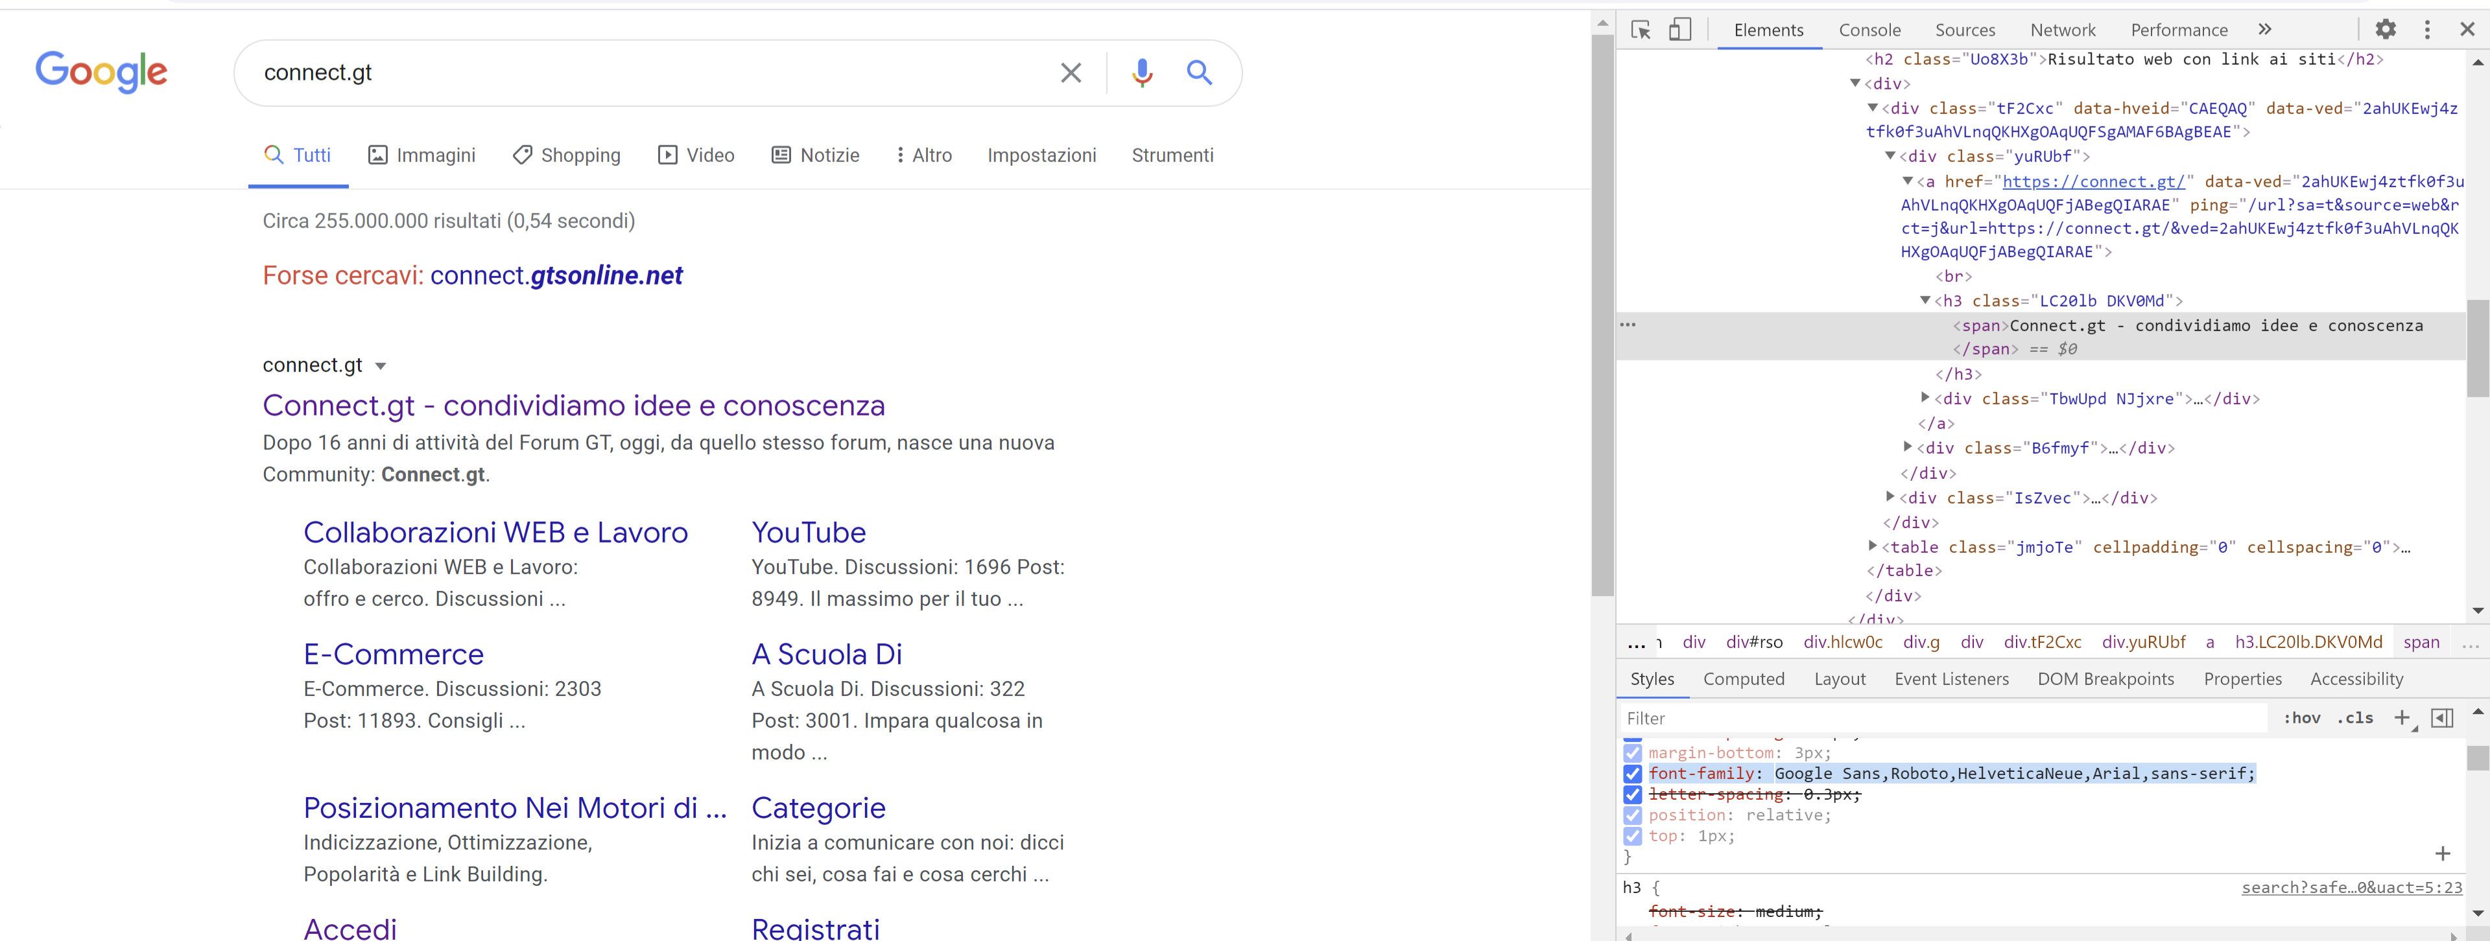
Task: Open the Layout tab
Action: 1840,679
